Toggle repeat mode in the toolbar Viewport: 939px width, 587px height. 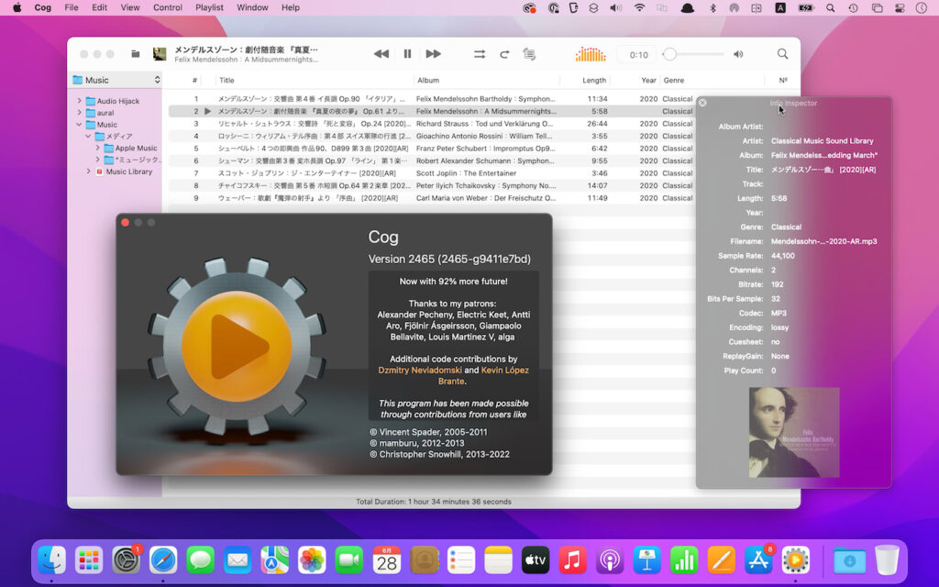coord(504,53)
